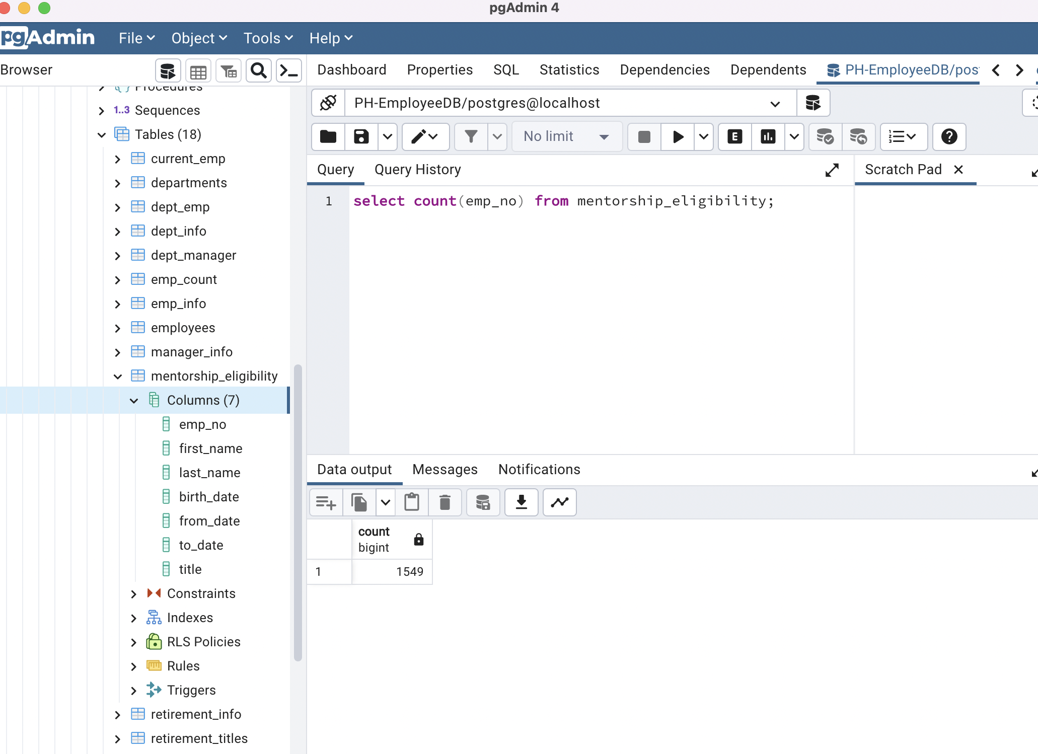The width and height of the screenshot is (1038, 754).
Task: Open the No limit dropdown
Action: 566,136
